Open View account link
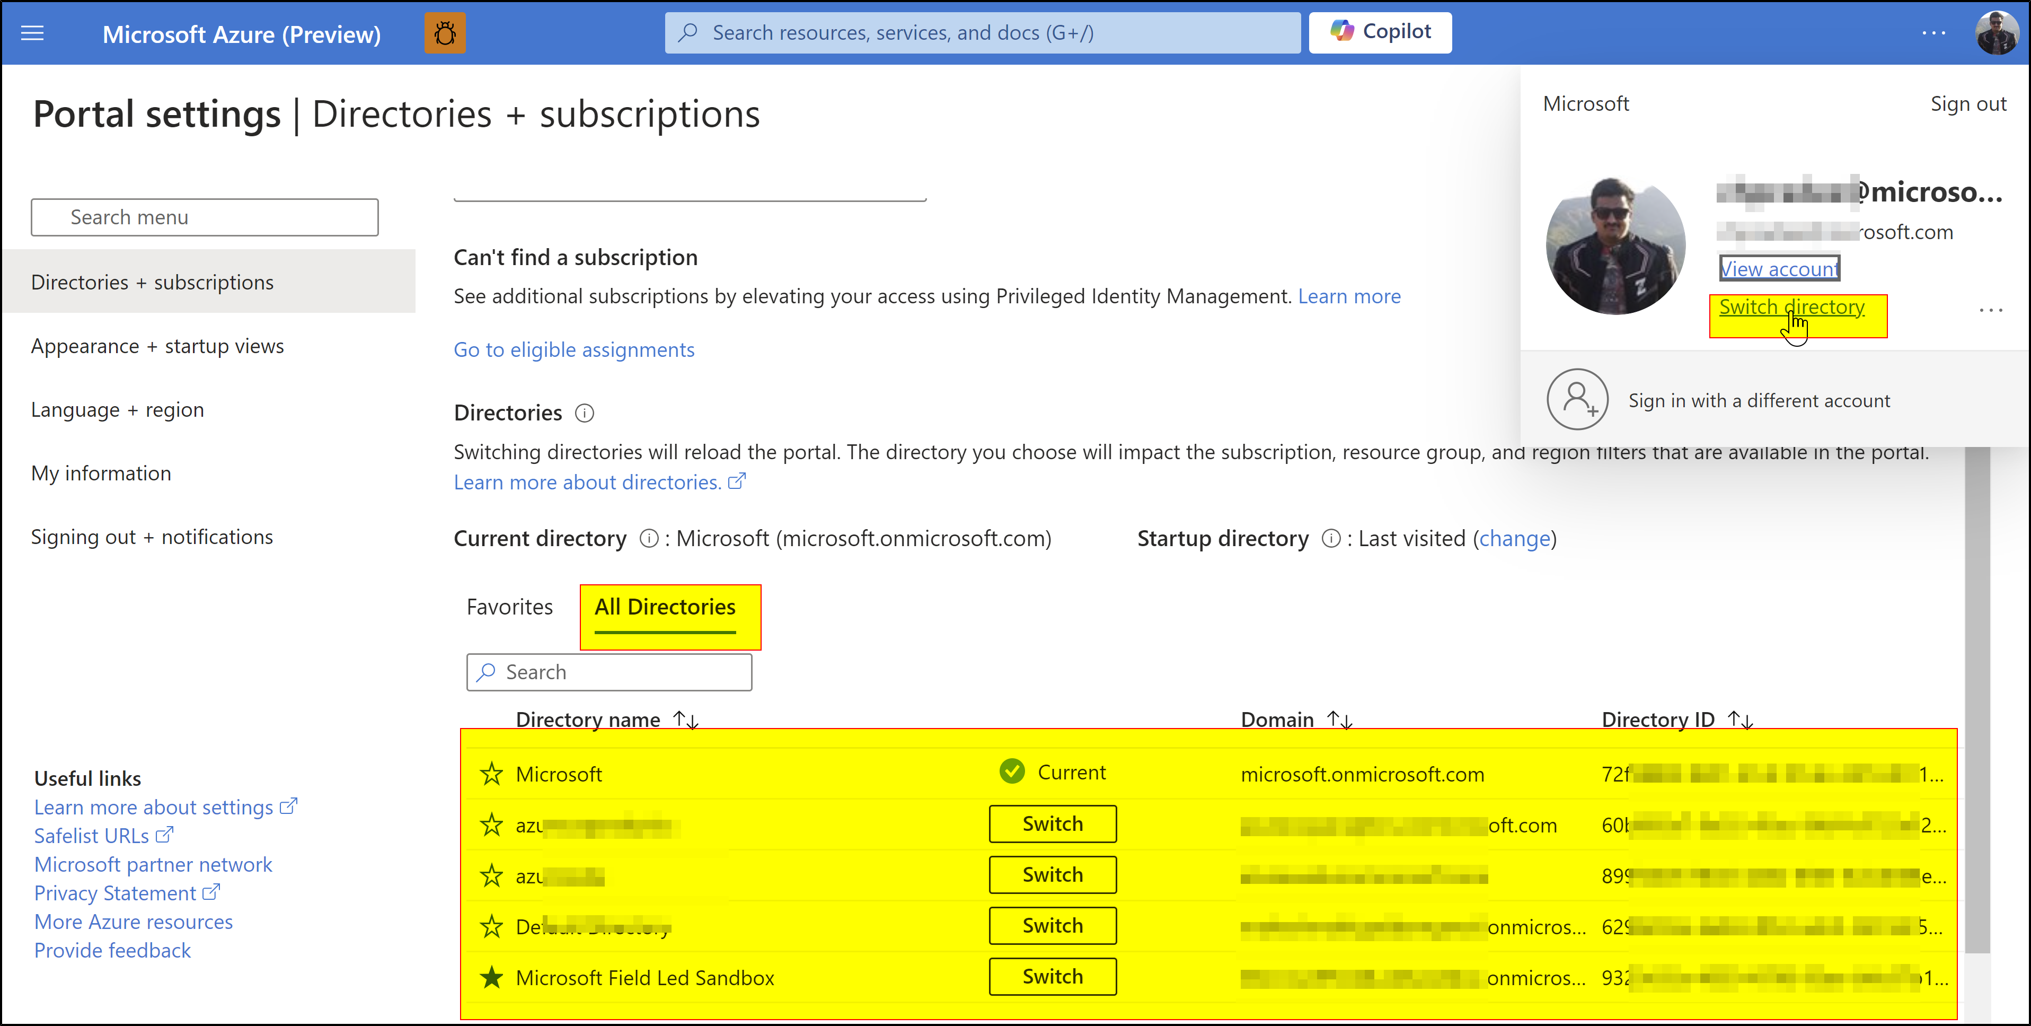 [1779, 268]
